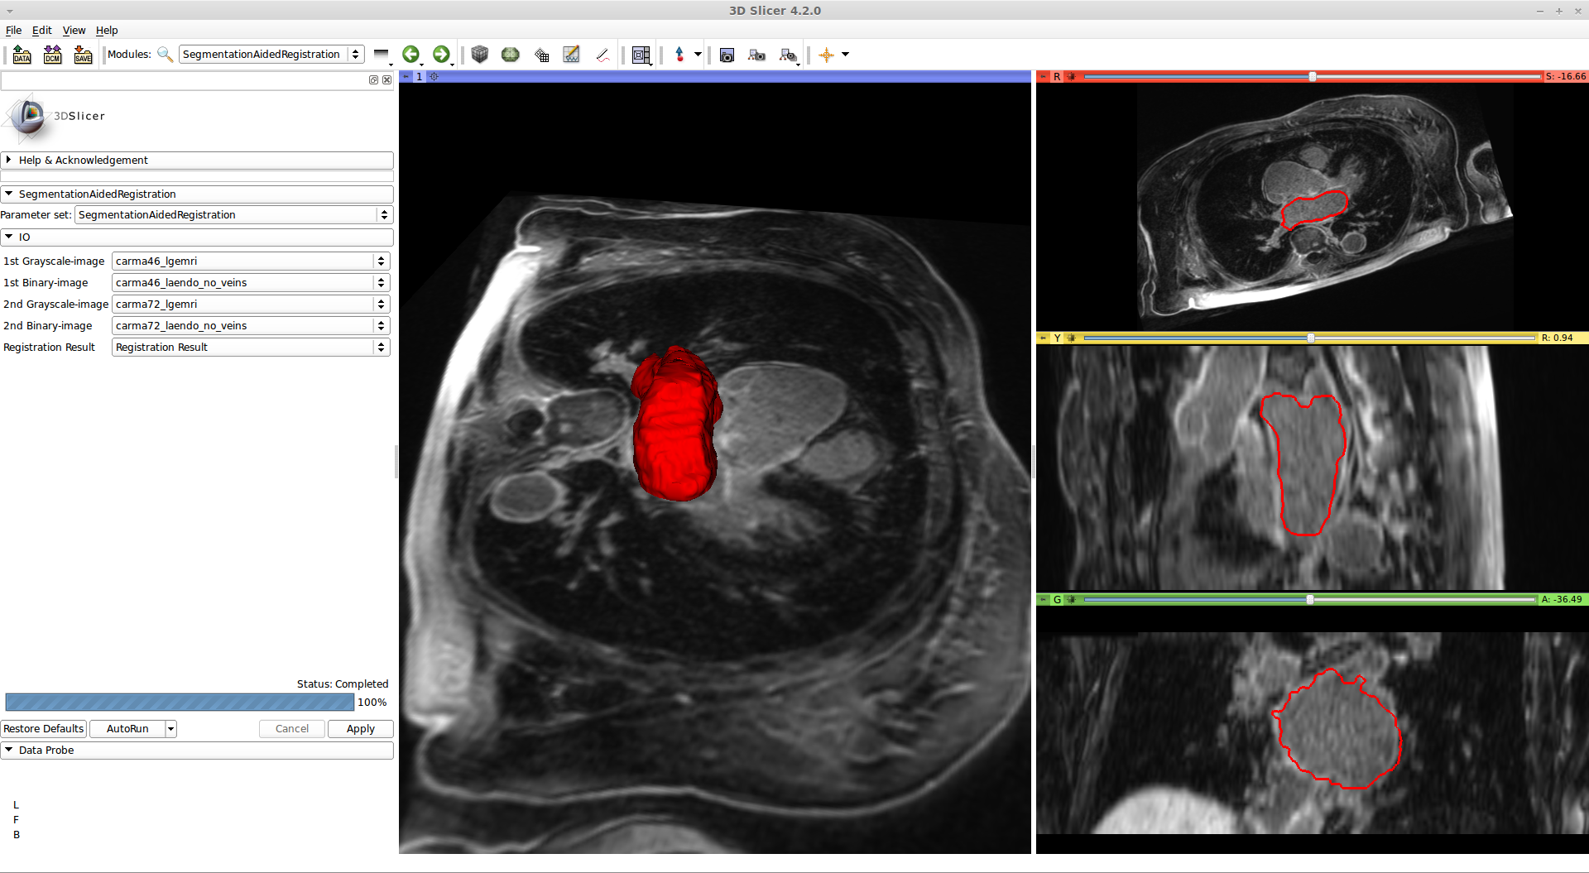Click the Load Data icon

(x=22, y=55)
